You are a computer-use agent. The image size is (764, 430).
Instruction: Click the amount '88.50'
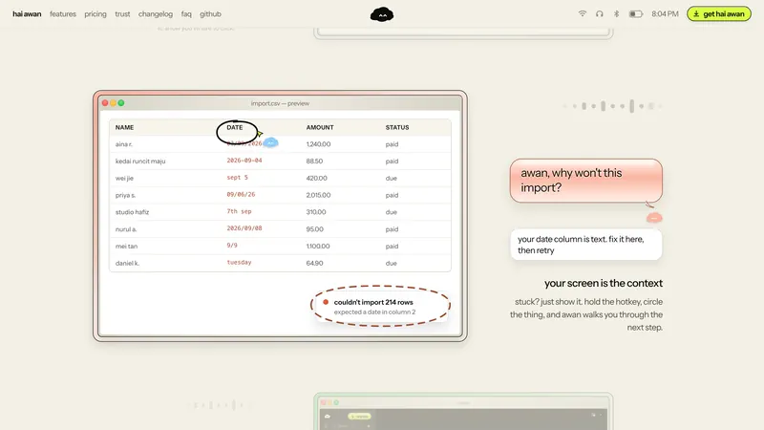click(314, 161)
